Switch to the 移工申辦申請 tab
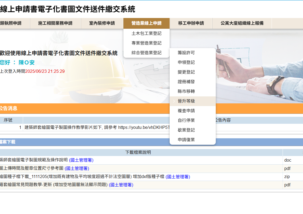The image size is (303, 214). tap(191, 23)
